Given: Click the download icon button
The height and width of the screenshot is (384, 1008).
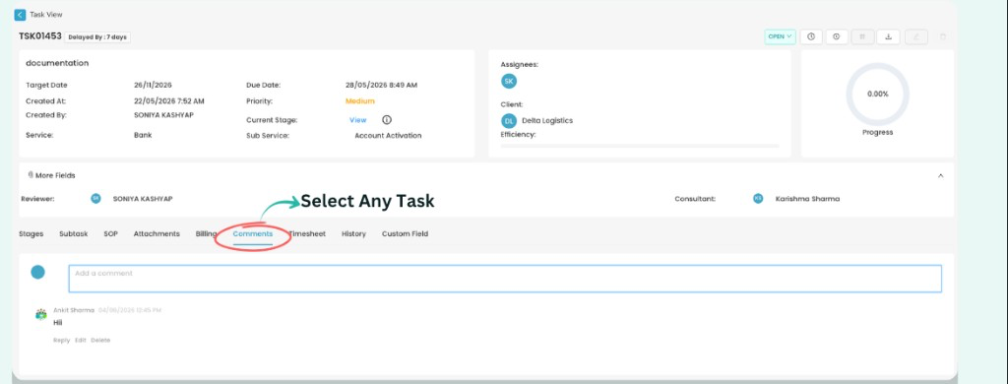Looking at the screenshot, I should 889,36.
